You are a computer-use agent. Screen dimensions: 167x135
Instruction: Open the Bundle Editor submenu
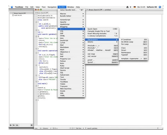71,16
